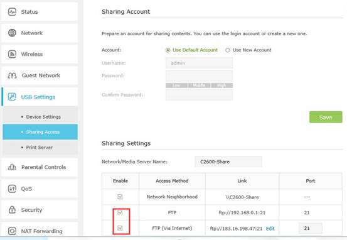Select Sharing Access submenu item

click(x=40, y=132)
